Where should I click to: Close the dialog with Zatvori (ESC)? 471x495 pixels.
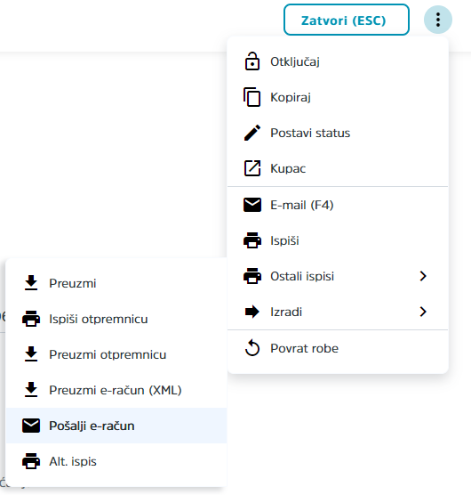point(347,20)
